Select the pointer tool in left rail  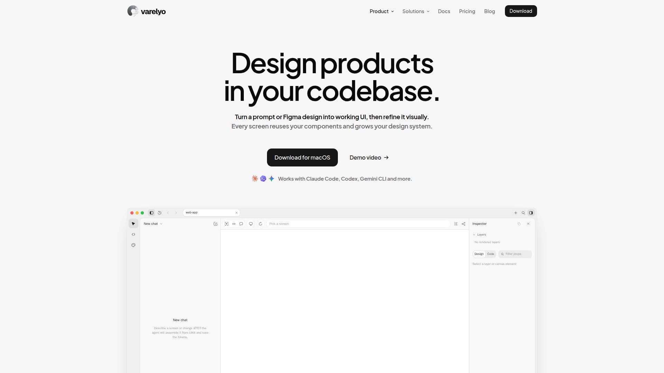(133, 224)
